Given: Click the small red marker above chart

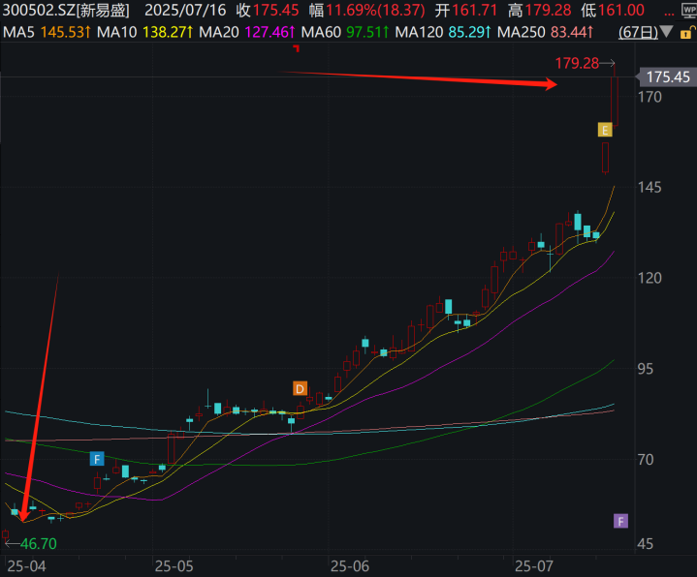Looking at the screenshot, I should [x=296, y=48].
